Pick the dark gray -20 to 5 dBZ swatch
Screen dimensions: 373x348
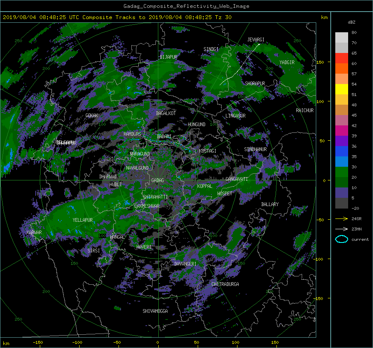(342, 203)
